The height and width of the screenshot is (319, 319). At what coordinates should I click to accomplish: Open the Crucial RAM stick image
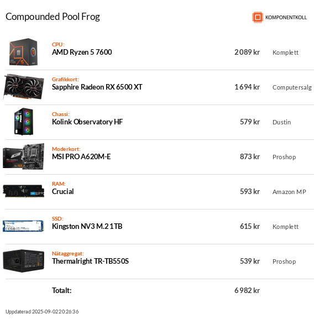tap(24, 191)
